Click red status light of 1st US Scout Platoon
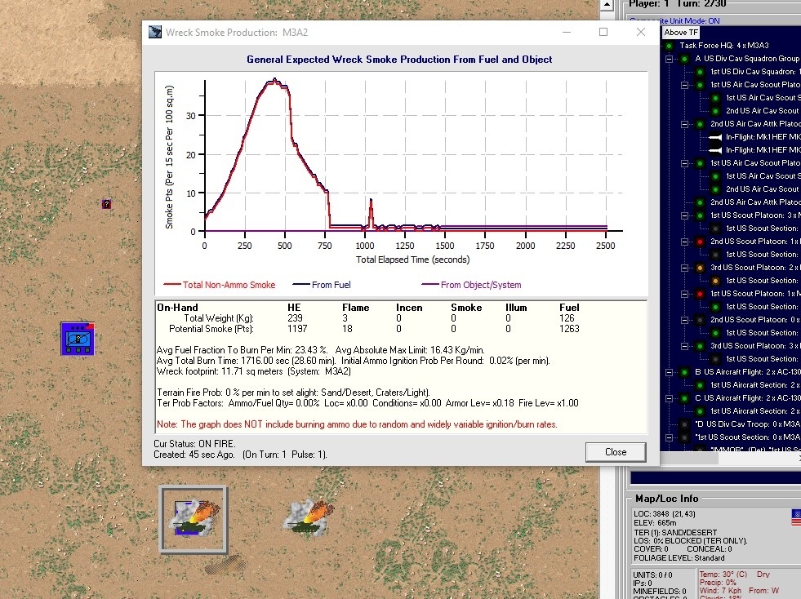 700,294
